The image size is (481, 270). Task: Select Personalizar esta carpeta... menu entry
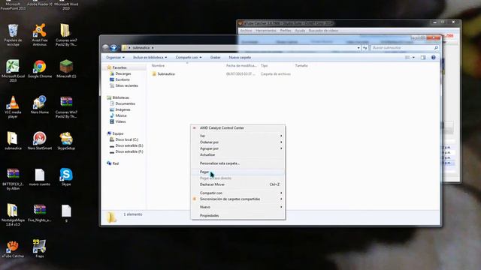(x=237, y=163)
